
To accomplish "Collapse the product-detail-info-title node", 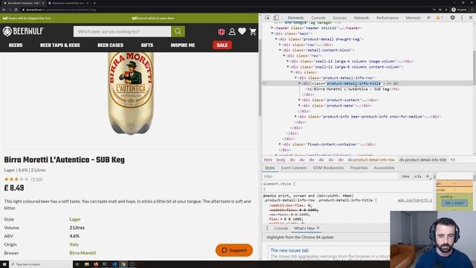I will pos(299,83).
